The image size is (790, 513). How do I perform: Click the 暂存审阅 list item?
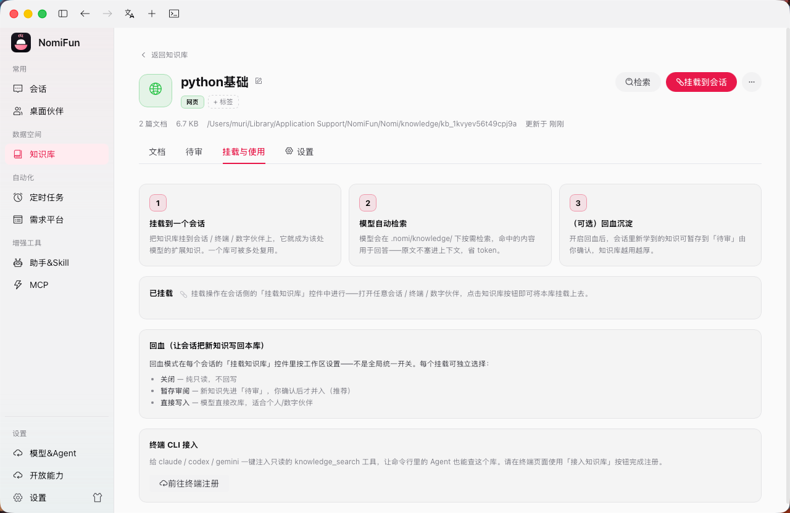pyautogui.click(x=256, y=391)
